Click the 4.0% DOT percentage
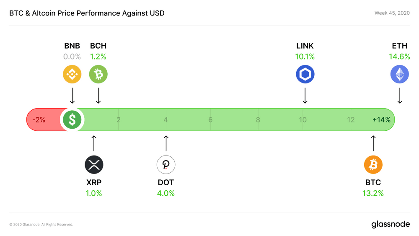The width and height of the screenshot is (419, 236). pos(166,193)
